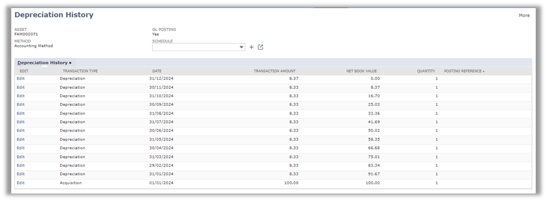This screenshot has height=201, width=547.
Task: Sort by Net Book Value column header
Action: point(361,71)
